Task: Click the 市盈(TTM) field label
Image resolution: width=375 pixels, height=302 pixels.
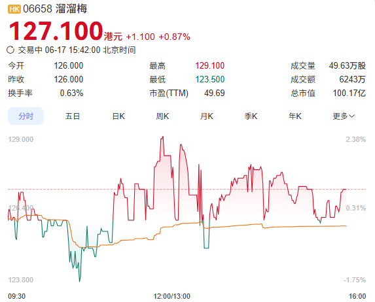Action: coord(169,93)
